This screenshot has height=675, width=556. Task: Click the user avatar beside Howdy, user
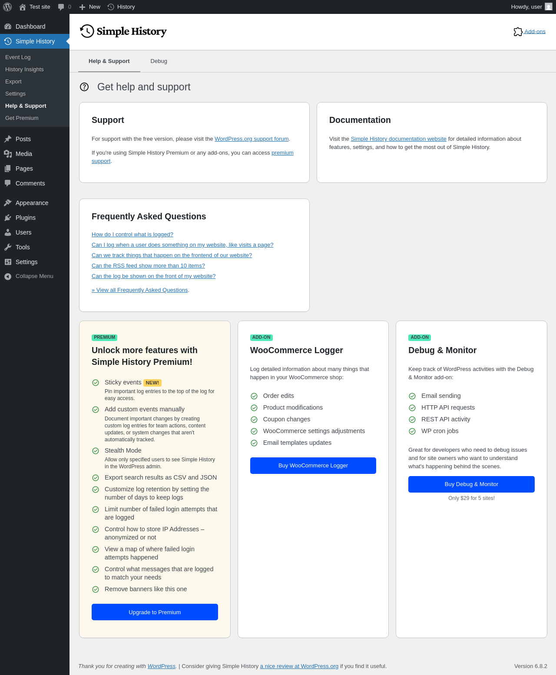tap(549, 7)
